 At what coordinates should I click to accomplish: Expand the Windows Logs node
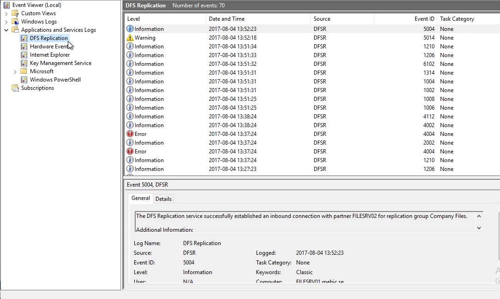click(6, 22)
